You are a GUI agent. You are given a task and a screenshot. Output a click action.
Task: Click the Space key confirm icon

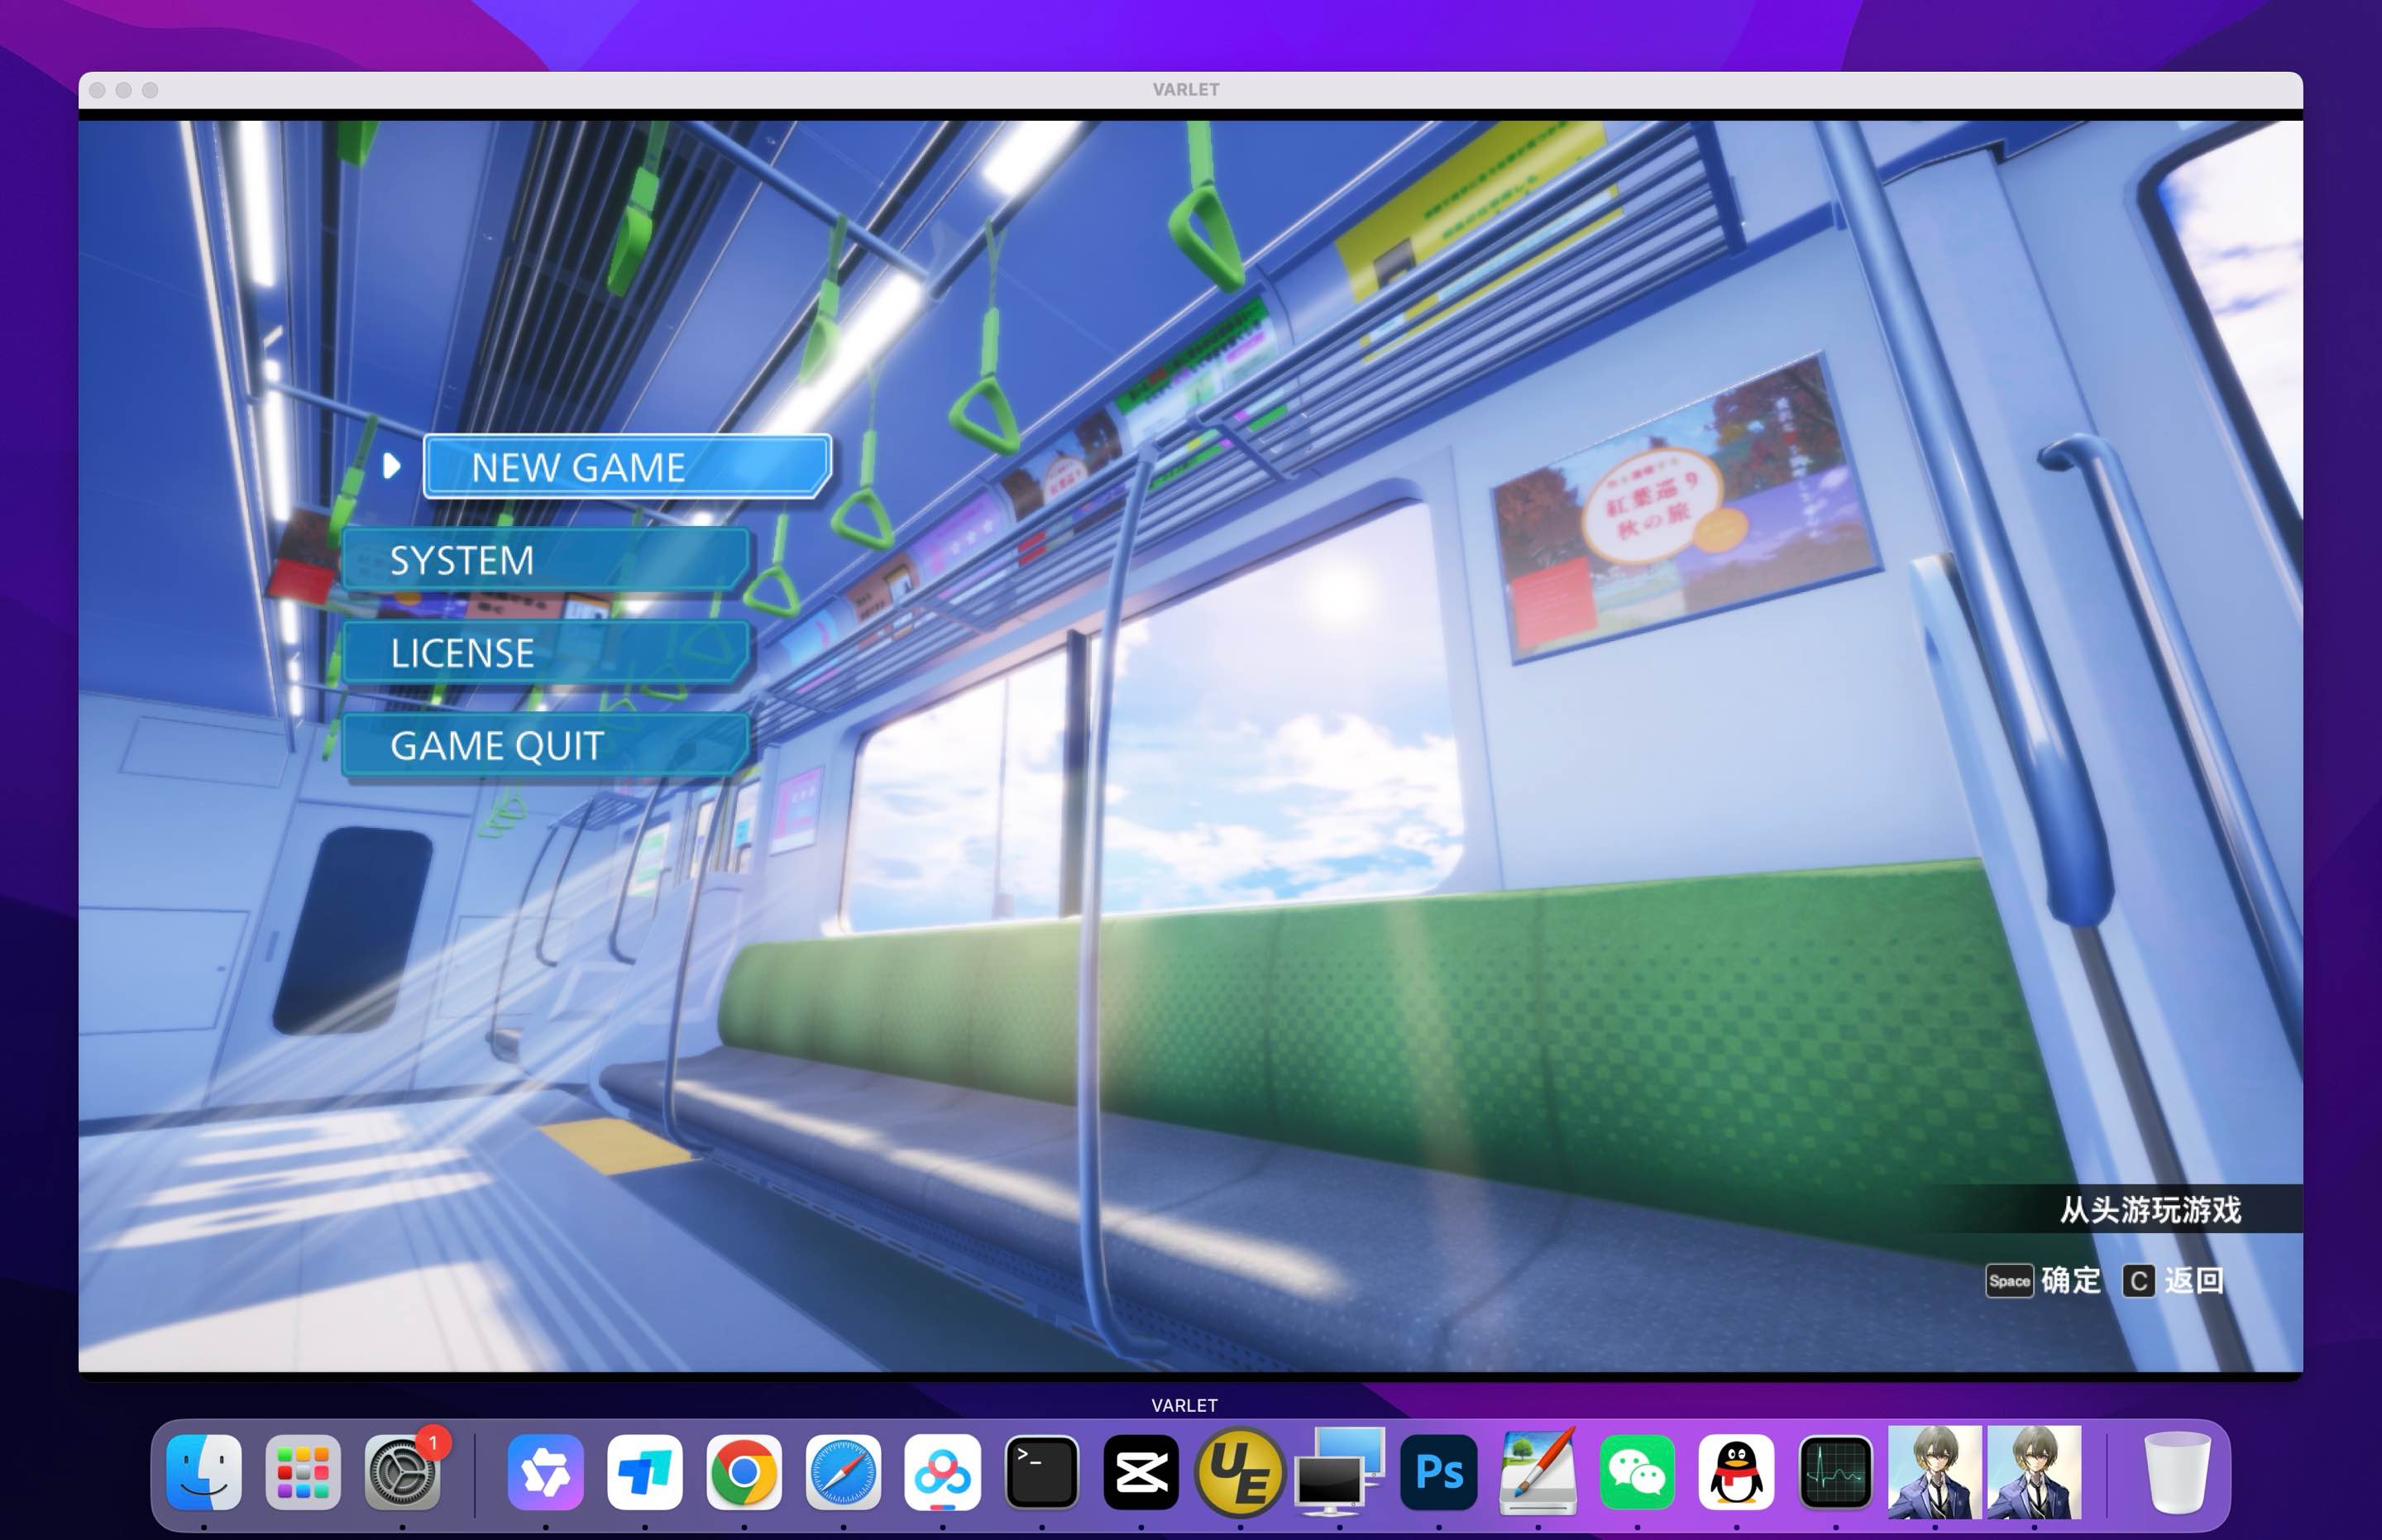click(x=2008, y=1281)
